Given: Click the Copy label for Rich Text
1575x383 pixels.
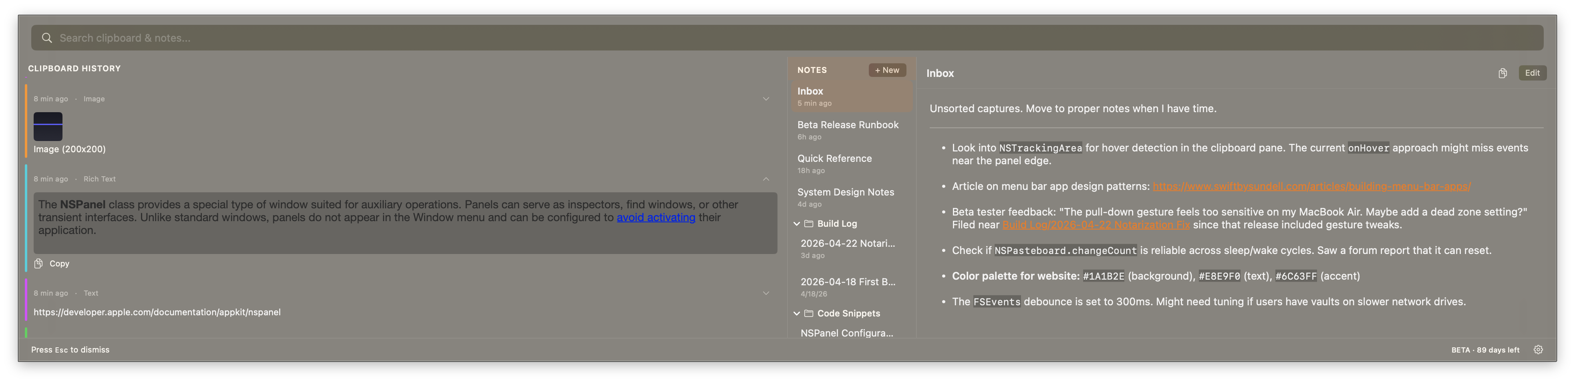Looking at the screenshot, I should click(x=59, y=264).
